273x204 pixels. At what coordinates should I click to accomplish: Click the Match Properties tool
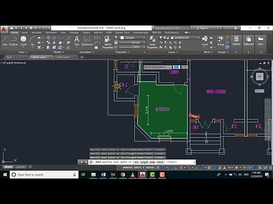click(x=107, y=42)
